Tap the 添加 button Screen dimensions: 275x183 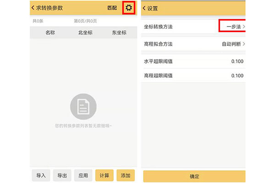[x=126, y=175]
